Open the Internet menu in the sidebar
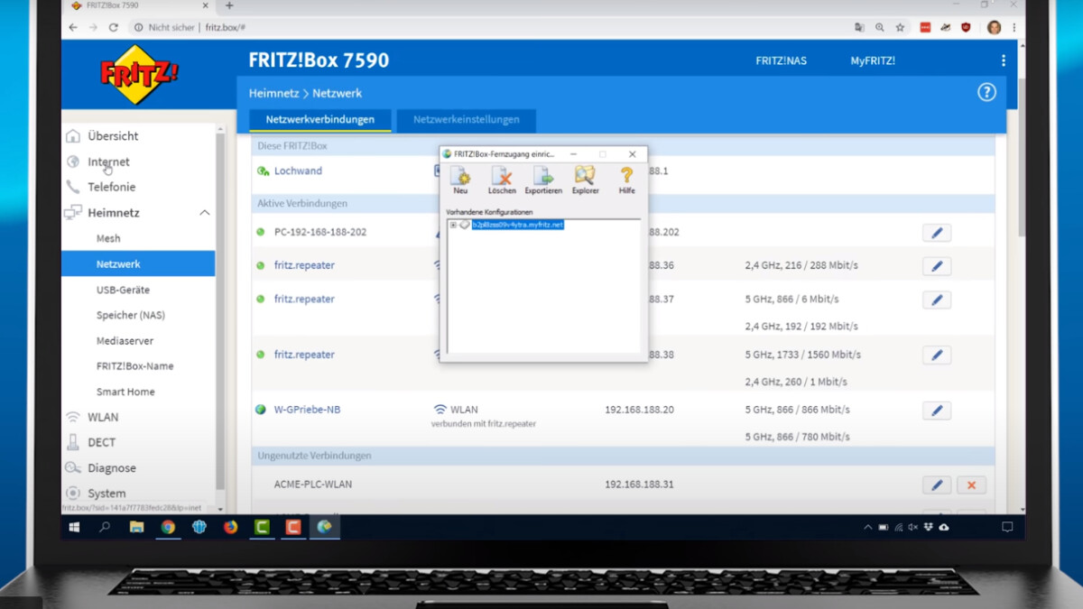This screenshot has width=1083, height=609. tap(108, 162)
